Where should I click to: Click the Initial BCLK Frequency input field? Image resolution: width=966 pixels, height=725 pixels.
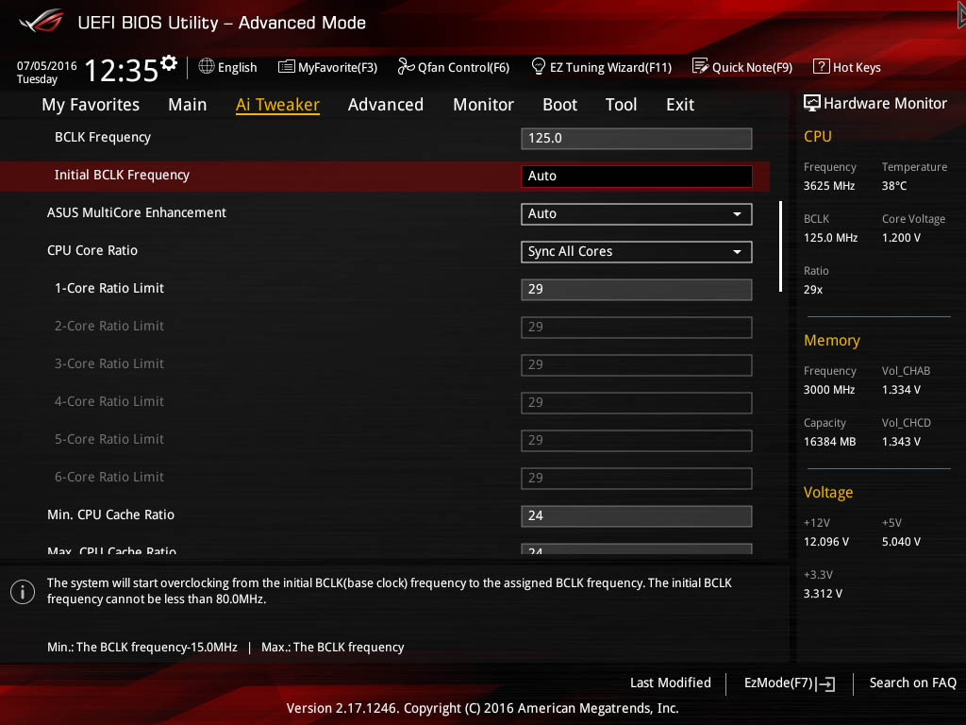pos(637,177)
